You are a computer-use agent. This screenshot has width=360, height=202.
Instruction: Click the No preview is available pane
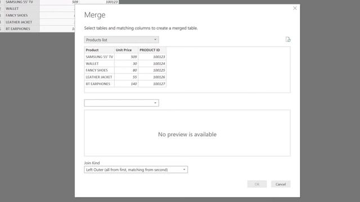coord(187,133)
